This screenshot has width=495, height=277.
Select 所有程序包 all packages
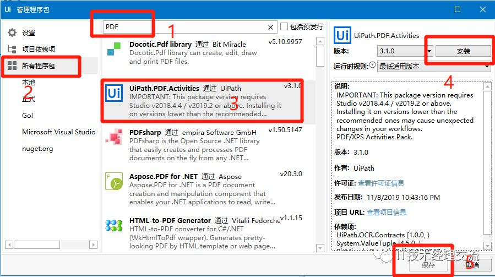39,66
